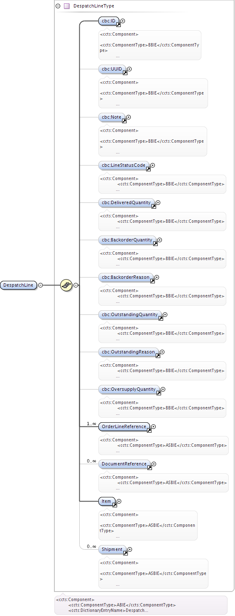235x616 pixels.
Task: Expand the cbc:DeliveredQuantity element
Action: pyautogui.click(x=158, y=203)
